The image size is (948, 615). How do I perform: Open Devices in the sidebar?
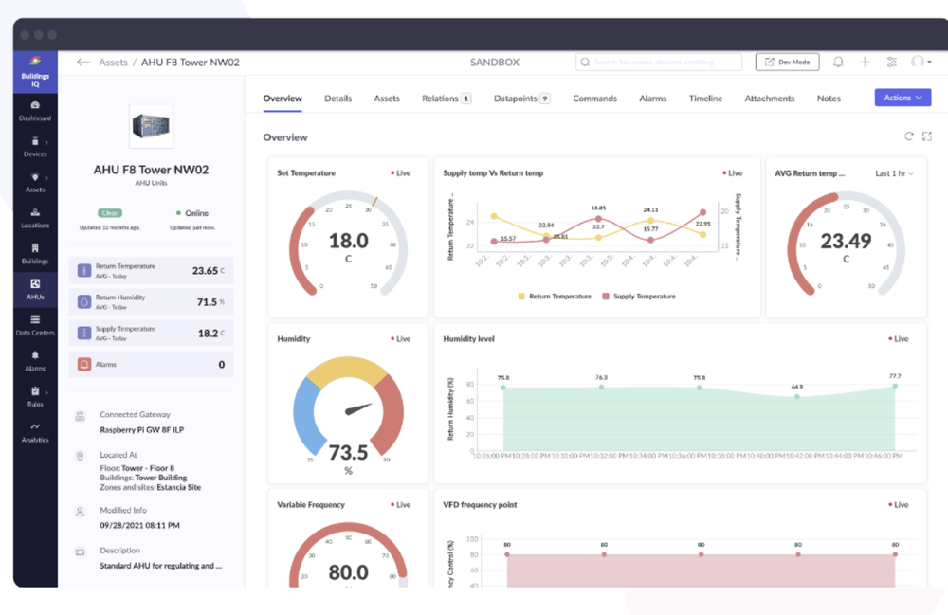pos(35,147)
